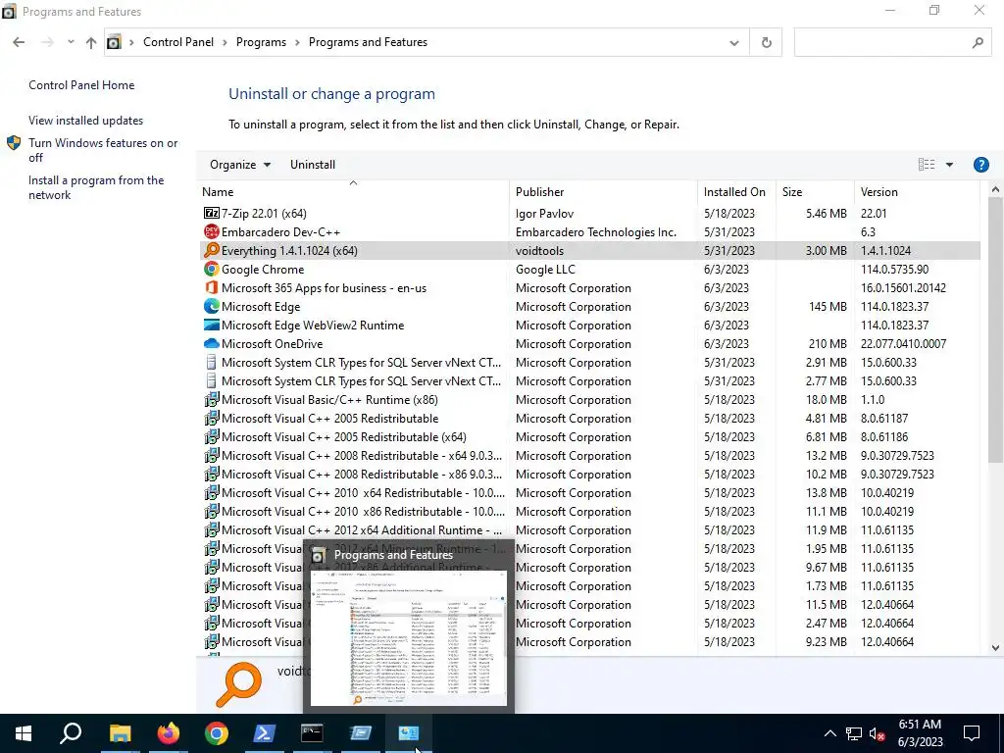Click the taskbar clock showing 6:51 AM

pos(920,733)
